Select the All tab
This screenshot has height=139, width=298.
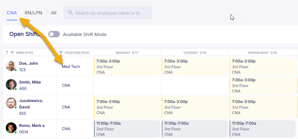click(x=54, y=13)
